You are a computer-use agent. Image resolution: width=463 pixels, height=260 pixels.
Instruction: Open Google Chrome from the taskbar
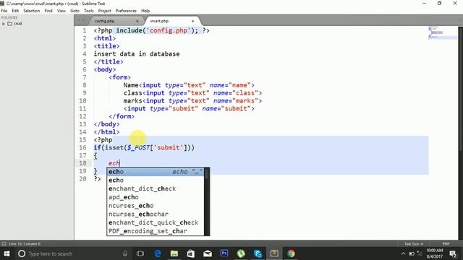tap(291, 253)
